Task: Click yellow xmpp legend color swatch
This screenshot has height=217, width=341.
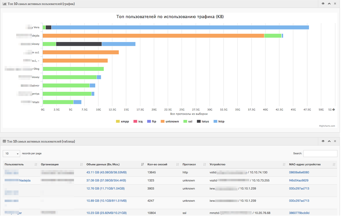Action: tap(118, 121)
